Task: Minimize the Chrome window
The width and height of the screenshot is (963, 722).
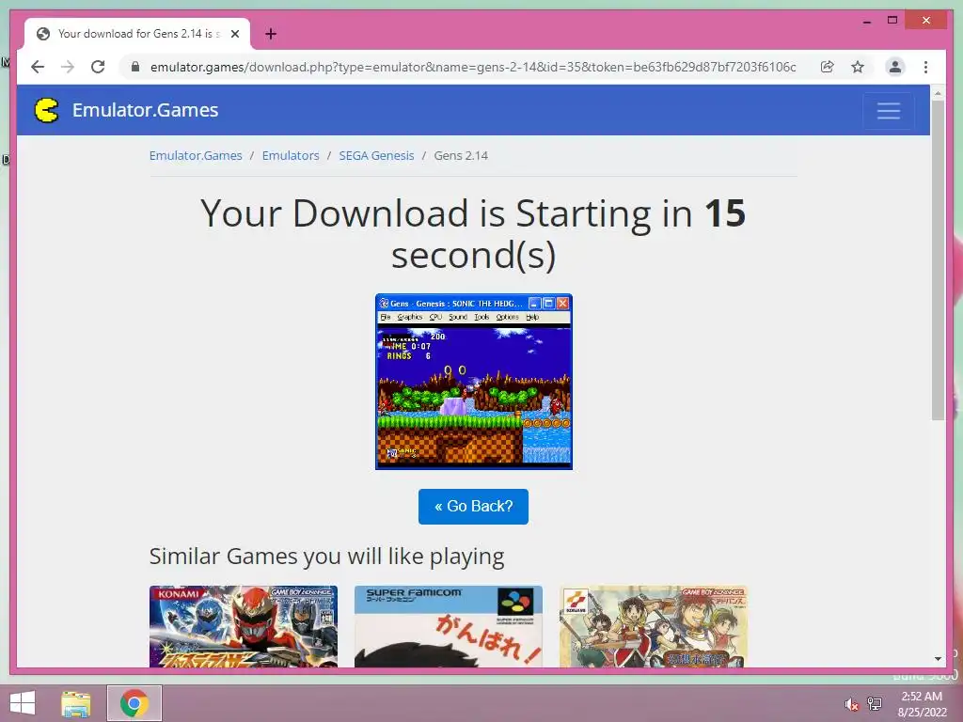Action: (866, 21)
